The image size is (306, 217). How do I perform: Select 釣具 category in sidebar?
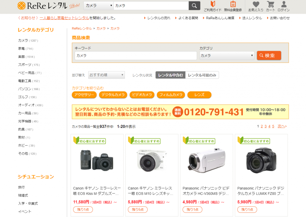26,129
